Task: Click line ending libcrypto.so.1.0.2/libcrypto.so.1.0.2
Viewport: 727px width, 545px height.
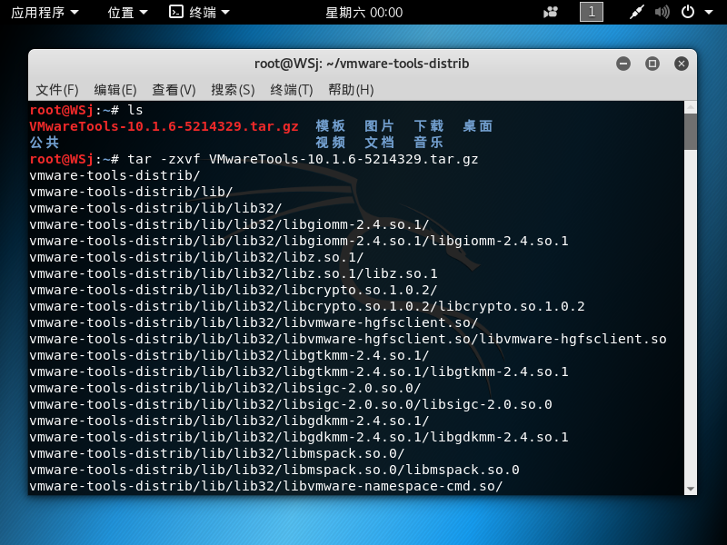Action: click(307, 306)
